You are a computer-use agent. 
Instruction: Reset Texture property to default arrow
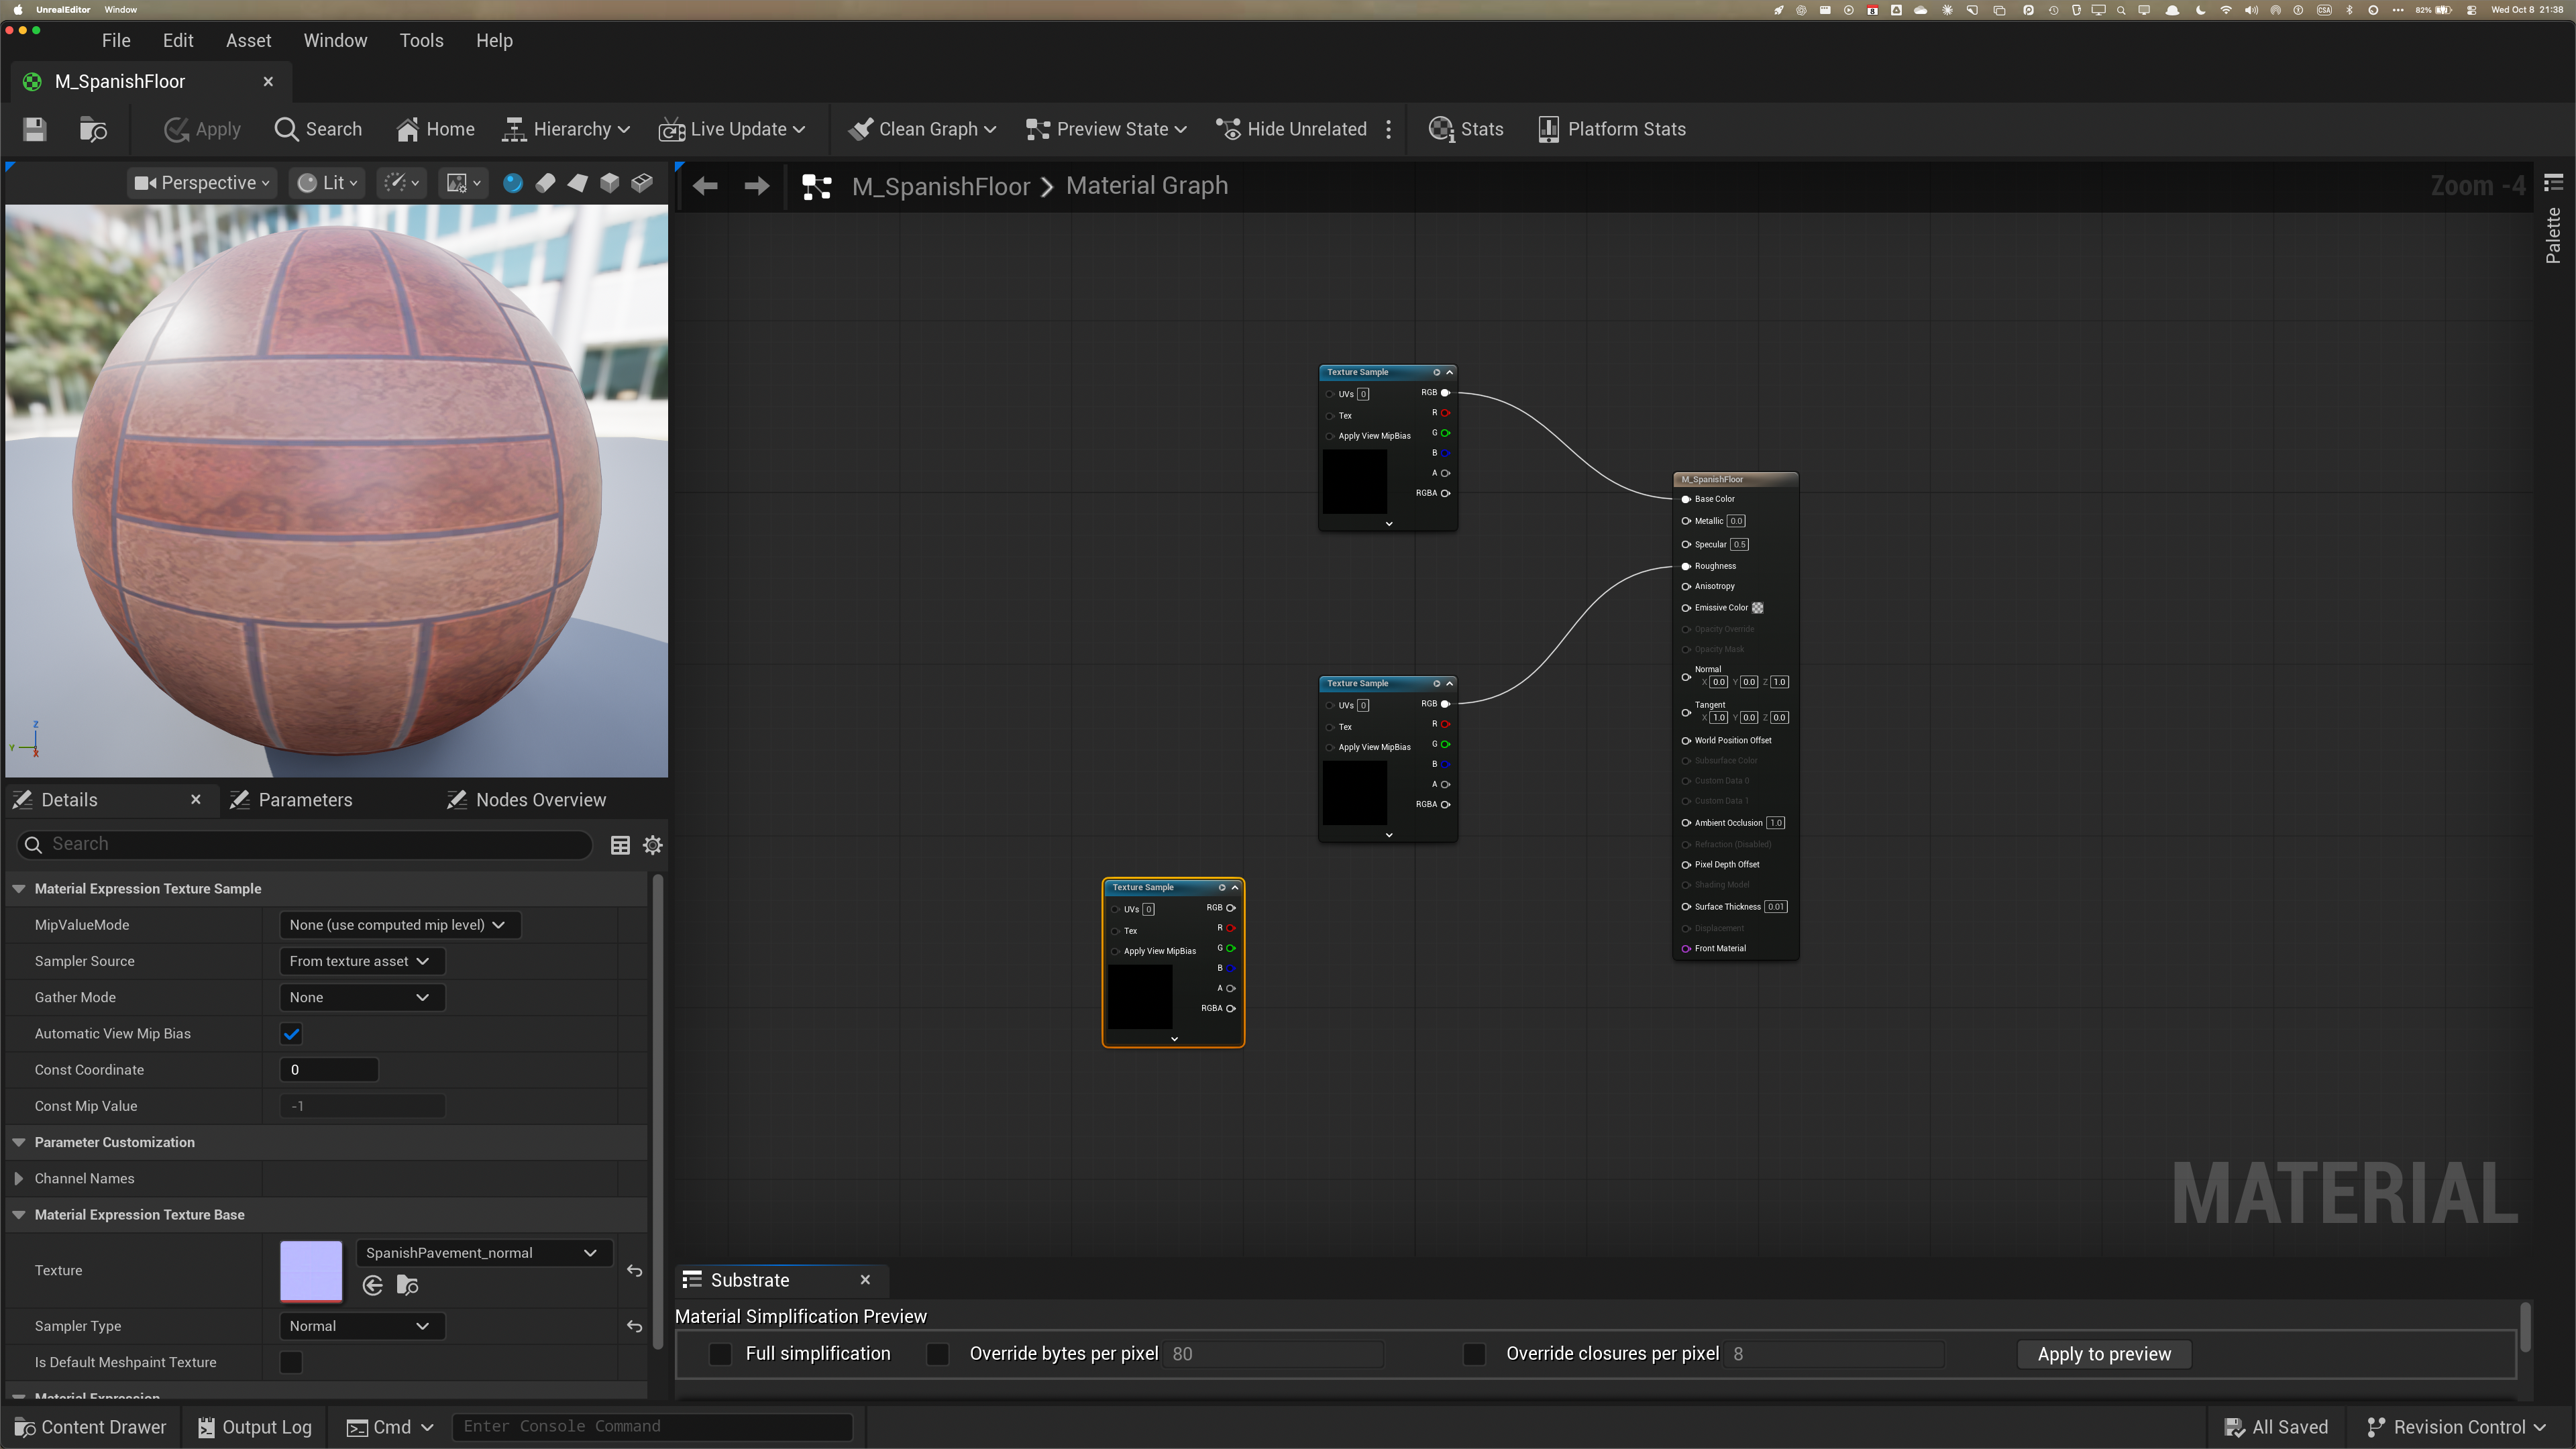point(634,1271)
